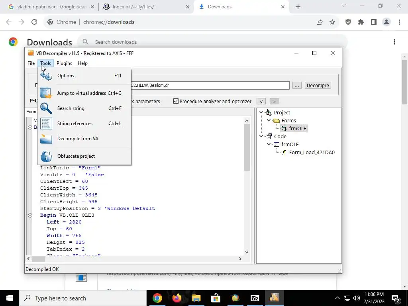Image resolution: width=408 pixels, height=306 pixels.
Task: Click Chrome back arrow icon
Action: (9, 22)
